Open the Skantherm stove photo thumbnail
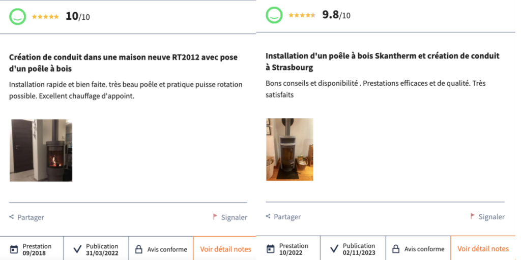 pos(290,150)
